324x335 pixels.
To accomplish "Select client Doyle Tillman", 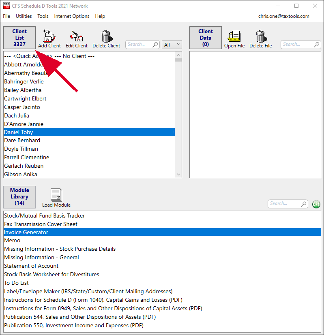I will [x=89, y=149].
